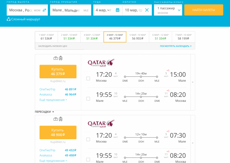Click Qatar Airways logo in first offer
Viewport: 230px width, 163px height.
tap(101, 63)
